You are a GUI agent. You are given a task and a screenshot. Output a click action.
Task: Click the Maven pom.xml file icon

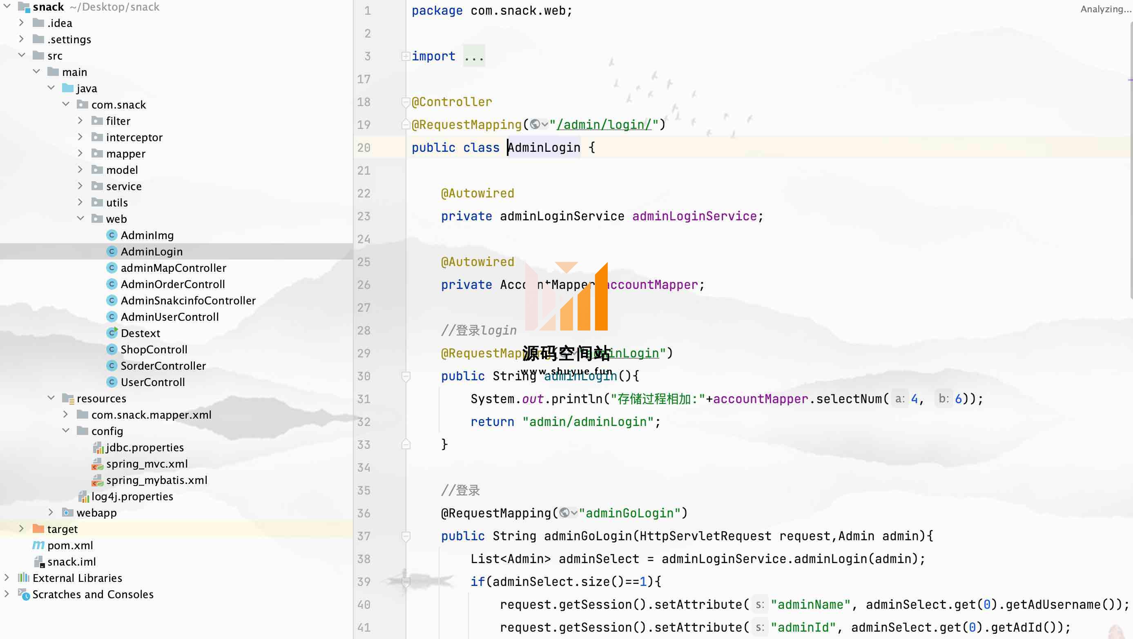coord(38,545)
